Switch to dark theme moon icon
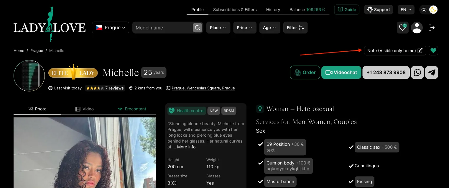This screenshot has height=188, width=449. click(x=433, y=10)
